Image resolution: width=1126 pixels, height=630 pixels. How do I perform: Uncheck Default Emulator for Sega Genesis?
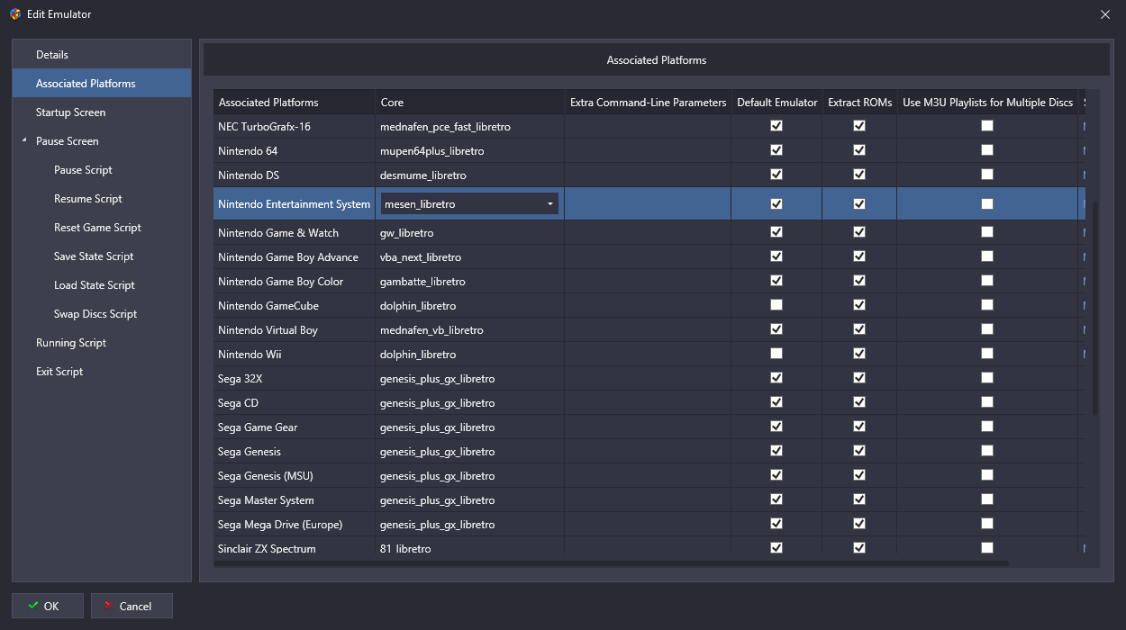click(x=776, y=451)
